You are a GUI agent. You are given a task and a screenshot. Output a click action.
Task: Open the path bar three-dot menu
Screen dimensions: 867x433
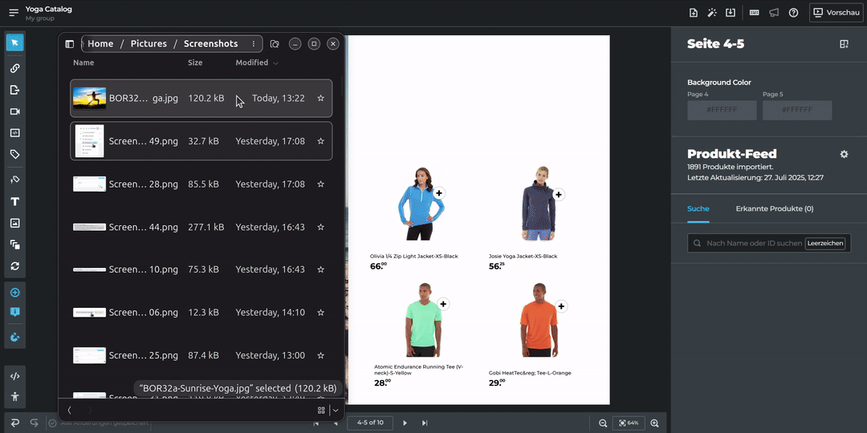pyautogui.click(x=254, y=44)
